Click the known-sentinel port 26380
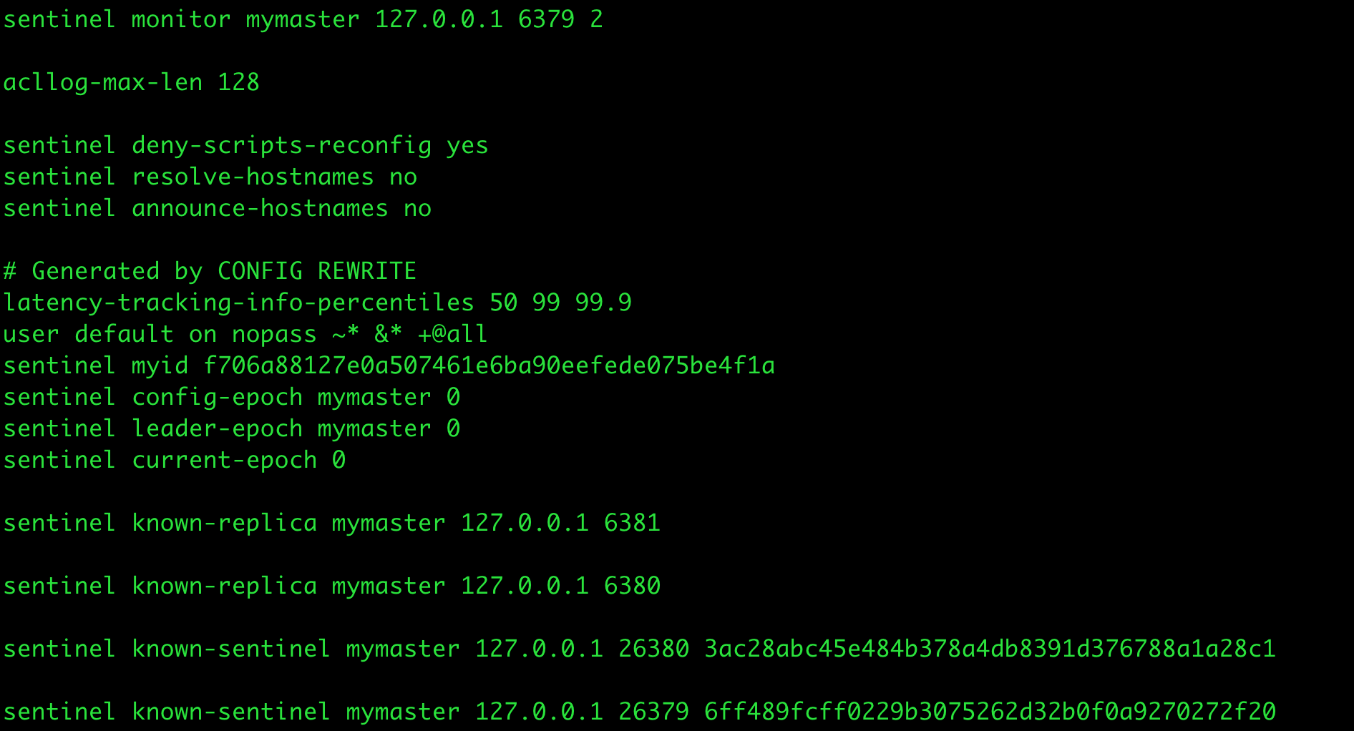1354x731 pixels. 653,649
